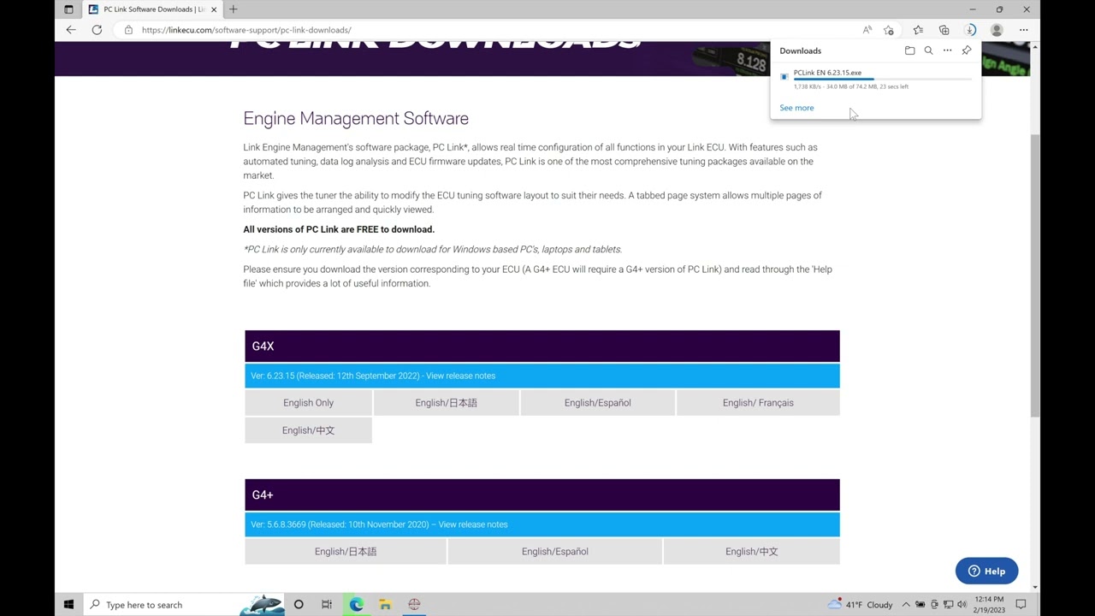Open Collections panel
This screenshot has width=1095, height=616.
pyautogui.click(x=944, y=30)
